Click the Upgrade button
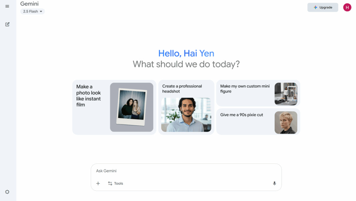The image size is (356, 201). click(x=323, y=7)
